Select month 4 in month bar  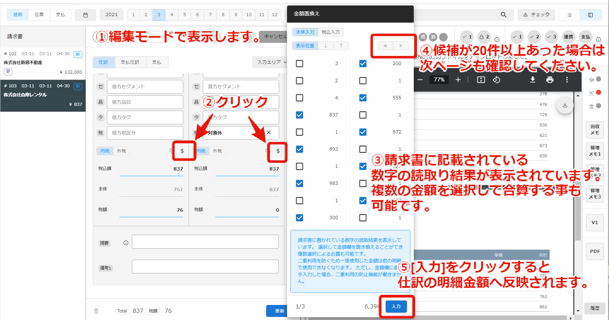[172, 15]
